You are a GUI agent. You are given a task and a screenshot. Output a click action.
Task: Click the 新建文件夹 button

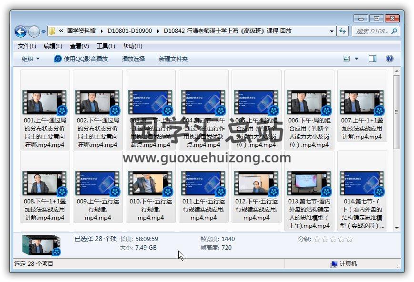(173, 59)
